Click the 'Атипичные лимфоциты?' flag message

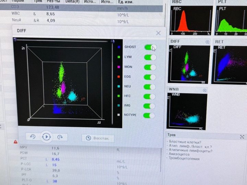(190, 150)
